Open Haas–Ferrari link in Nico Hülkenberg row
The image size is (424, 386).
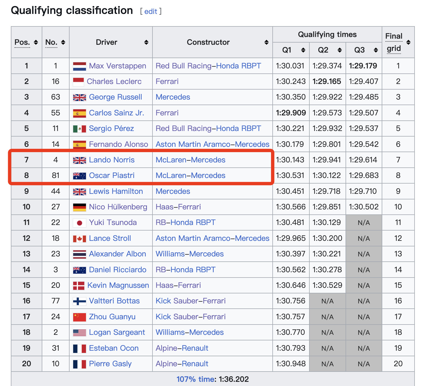click(178, 207)
